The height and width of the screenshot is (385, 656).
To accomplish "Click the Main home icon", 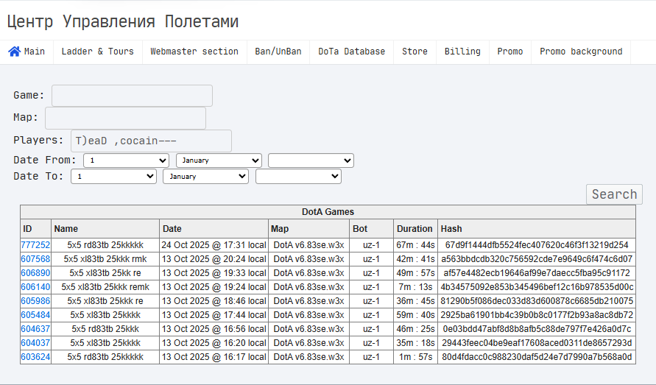I will click(14, 52).
